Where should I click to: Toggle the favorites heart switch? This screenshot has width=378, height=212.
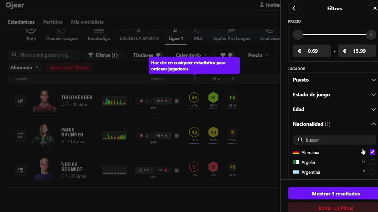click(232, 55)
